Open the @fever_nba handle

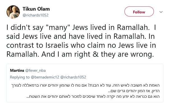tap(36, 71)
